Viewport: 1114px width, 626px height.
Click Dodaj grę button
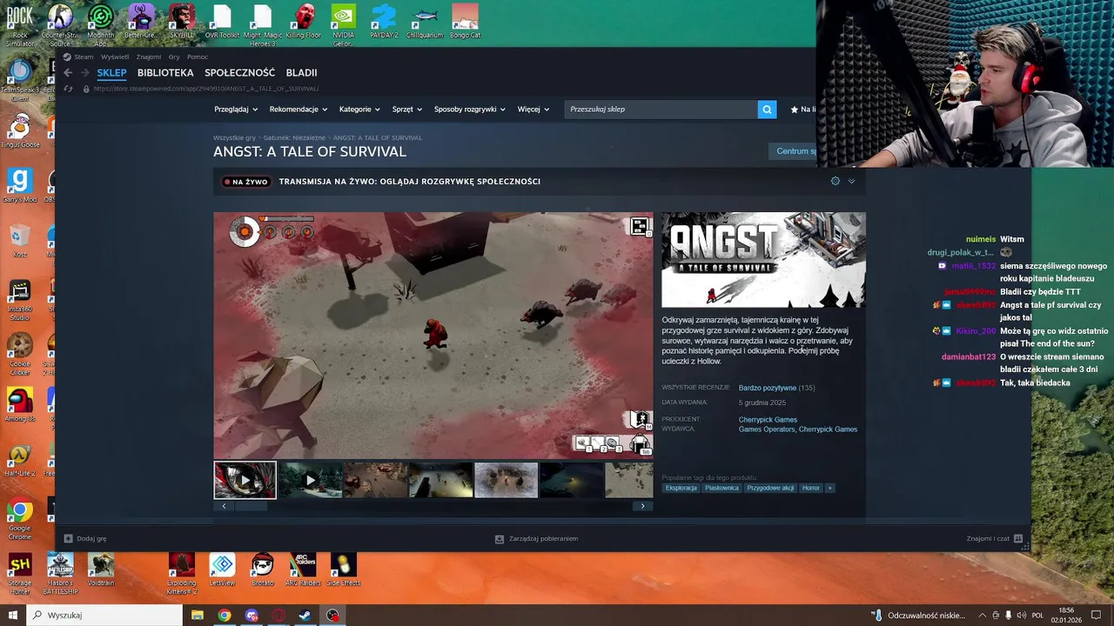click(85, 538)
